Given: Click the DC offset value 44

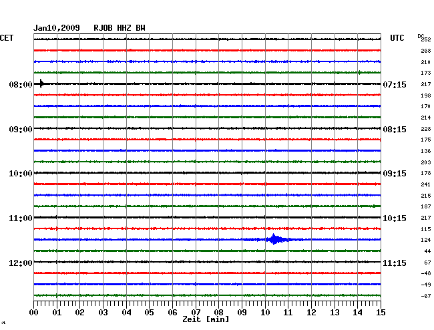Looking at the screenshot, I should [427, 251].
